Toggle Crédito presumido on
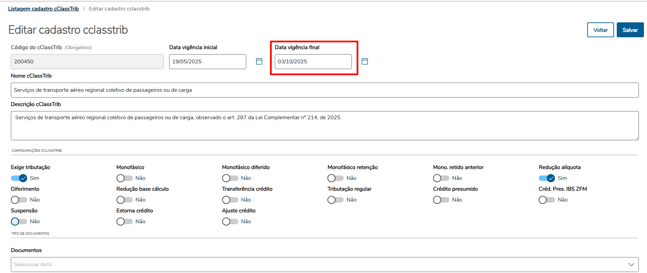The image size is (647, 273). 441,200
